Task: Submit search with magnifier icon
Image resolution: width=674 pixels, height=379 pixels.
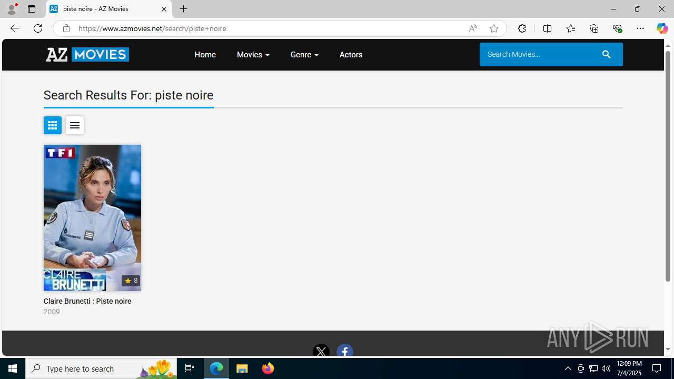Action: (606, 54)
